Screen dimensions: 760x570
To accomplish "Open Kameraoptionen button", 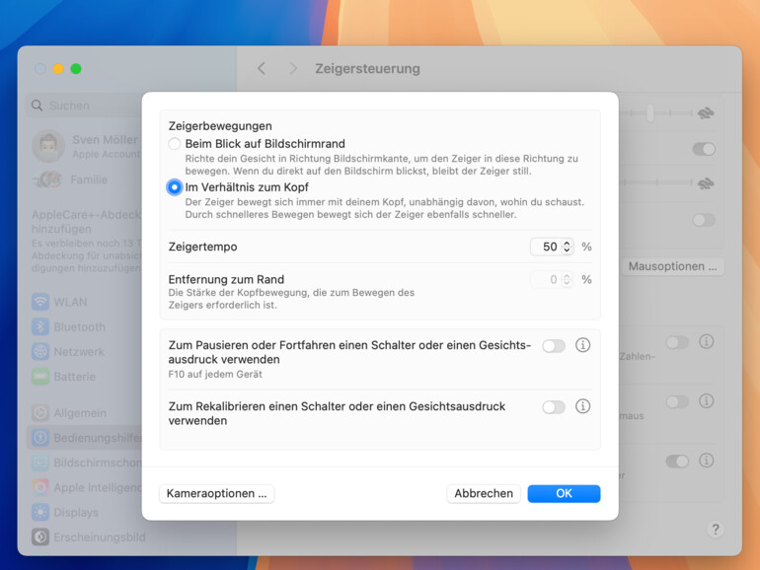I will 217,493.
